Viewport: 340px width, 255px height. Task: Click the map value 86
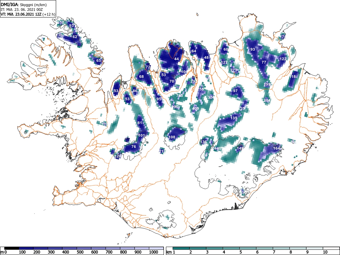click(135, 91)
